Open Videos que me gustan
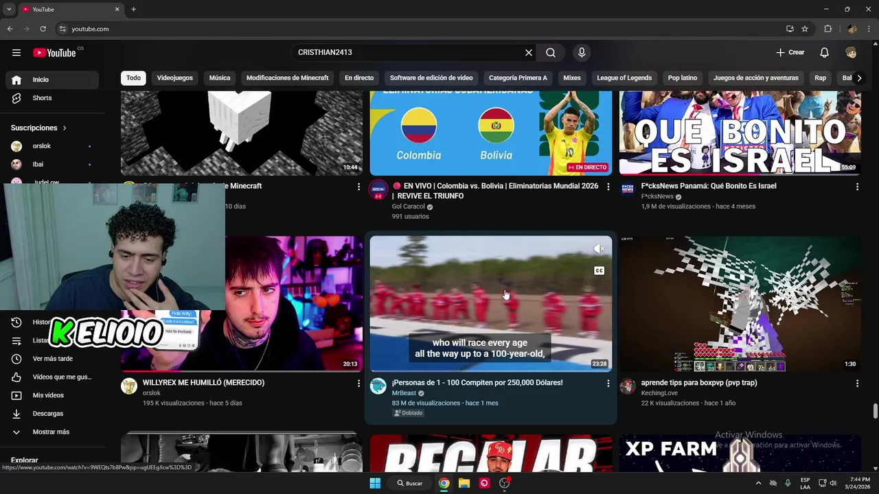This screenshot has height=494, width=879. point(52,377)
